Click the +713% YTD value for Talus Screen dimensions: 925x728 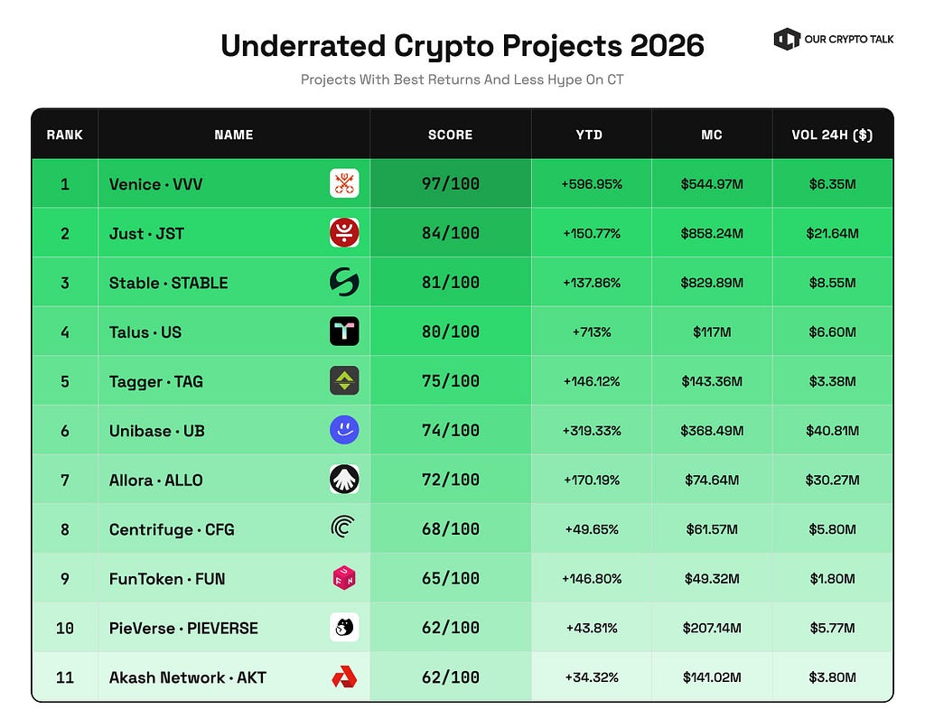tap(592, 332)
